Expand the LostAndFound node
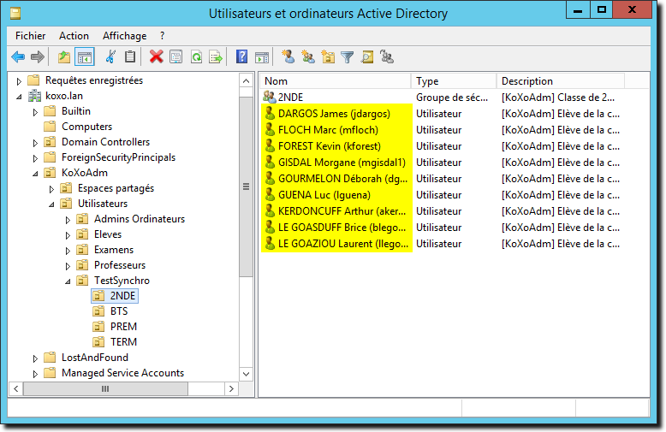This screenshot has height=432, width=666. coord(35,358)
